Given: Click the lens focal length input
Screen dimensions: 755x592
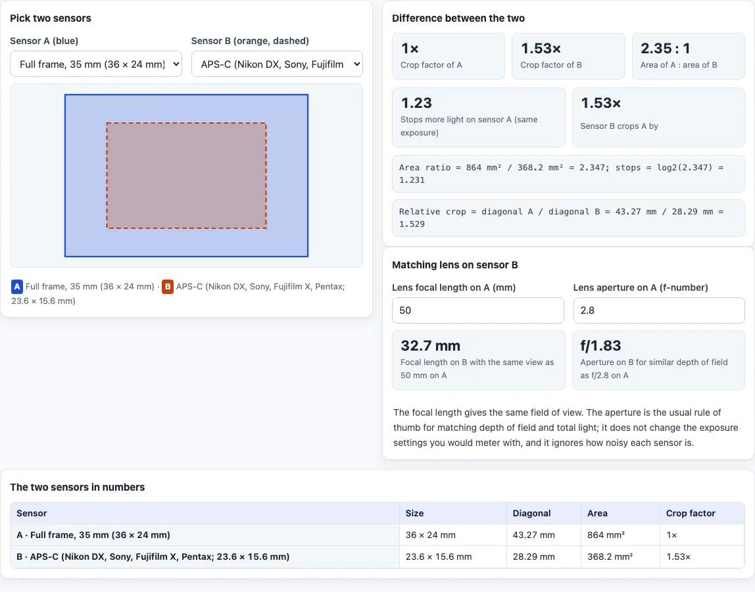Looking at the screenshot, I should point(477,310).
